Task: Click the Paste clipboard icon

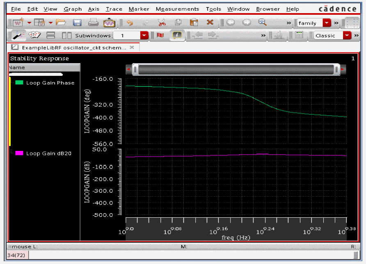Action: point(194,23)
